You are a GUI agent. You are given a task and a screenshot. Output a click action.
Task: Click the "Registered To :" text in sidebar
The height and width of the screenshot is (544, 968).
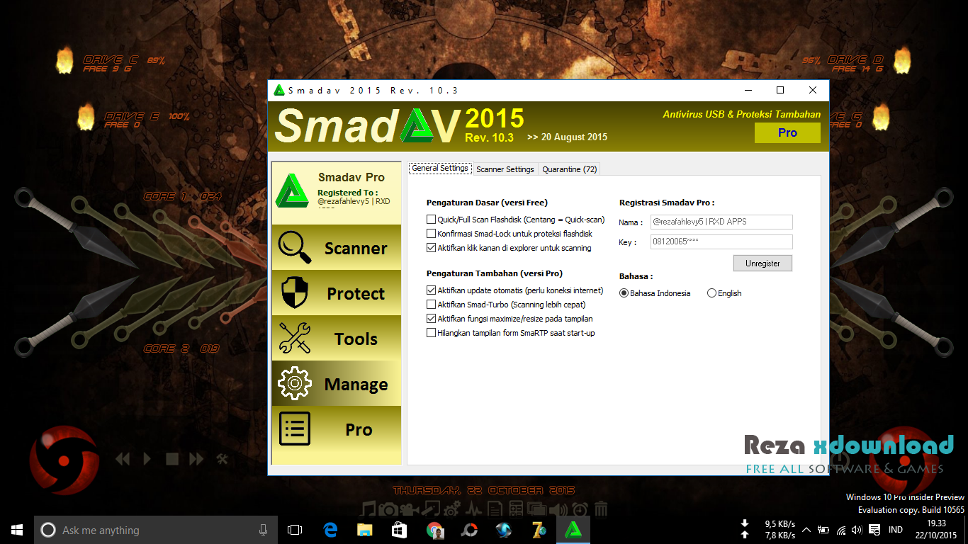pos(348,193)
